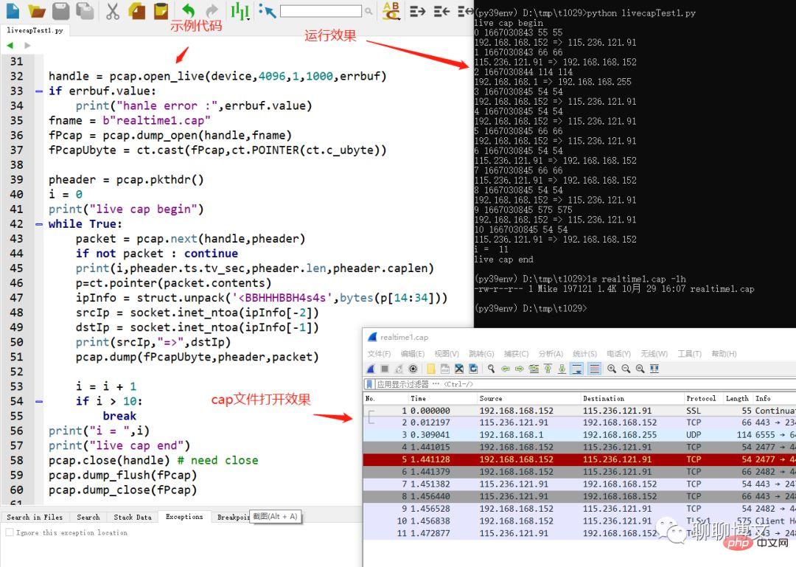Click the Wireshark open capture file icon

[431, 369]
